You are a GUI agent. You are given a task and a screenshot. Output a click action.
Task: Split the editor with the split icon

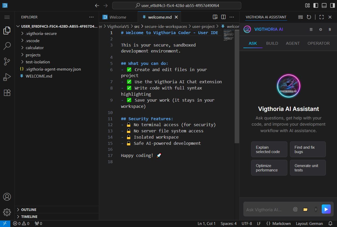pyautogui.click(x=223, y=17)
